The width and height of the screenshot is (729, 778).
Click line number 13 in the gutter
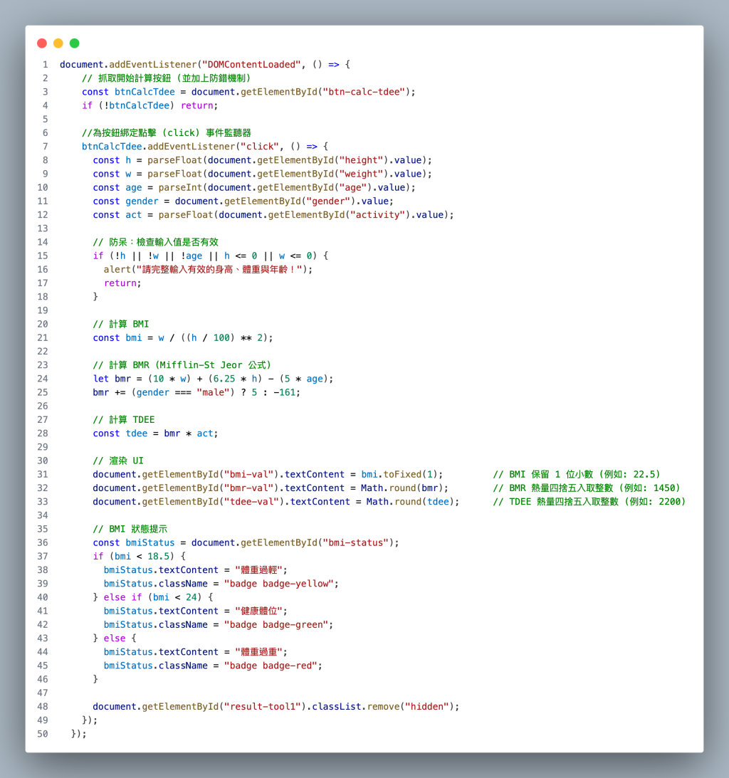tap(43, 228)
